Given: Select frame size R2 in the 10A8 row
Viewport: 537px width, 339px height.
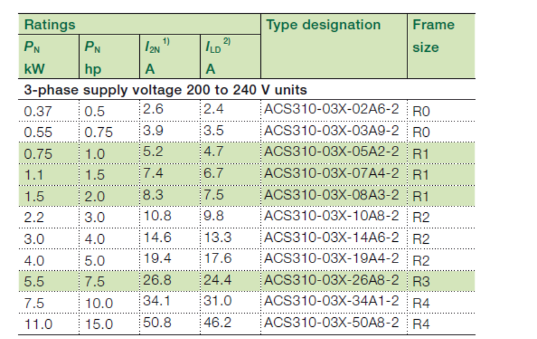Looking at the screenshot, I should point(421,217).
